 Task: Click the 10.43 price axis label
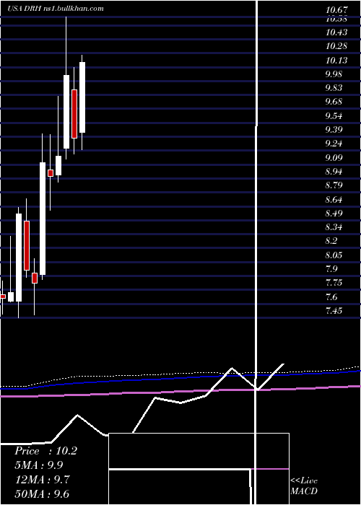pyautogui.click(x=336, y=32)
